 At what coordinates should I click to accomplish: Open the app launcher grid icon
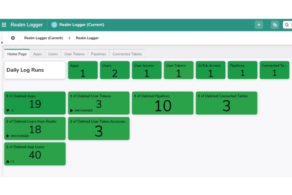pos(4,25)
